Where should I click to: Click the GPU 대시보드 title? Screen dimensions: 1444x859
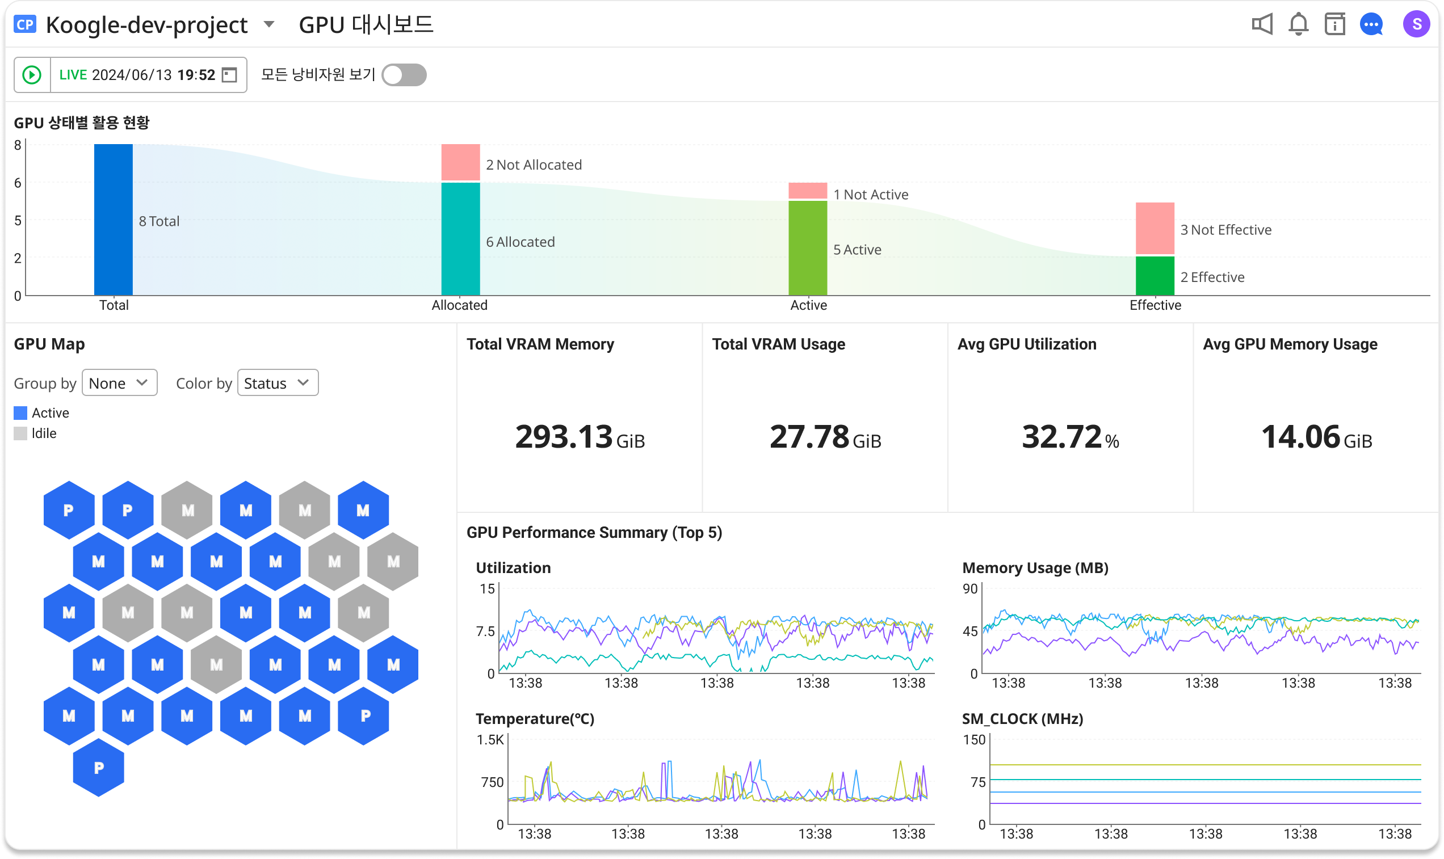(x=366, y=24)
